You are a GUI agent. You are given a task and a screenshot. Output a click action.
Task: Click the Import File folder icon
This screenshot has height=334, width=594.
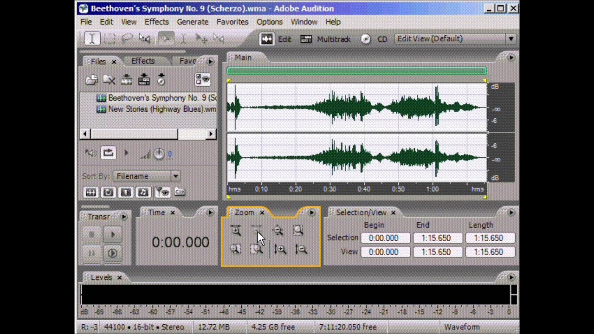tap(91, 80)
